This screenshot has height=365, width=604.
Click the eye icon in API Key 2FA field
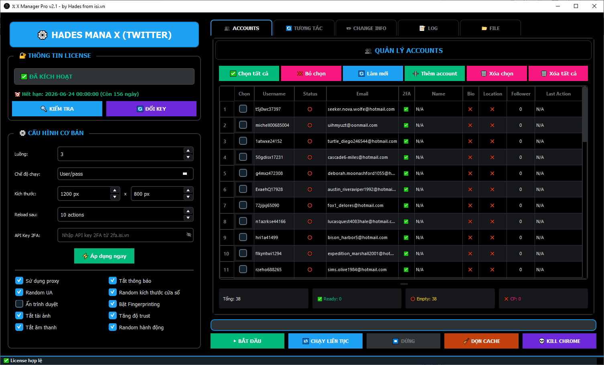pos(188,235)
